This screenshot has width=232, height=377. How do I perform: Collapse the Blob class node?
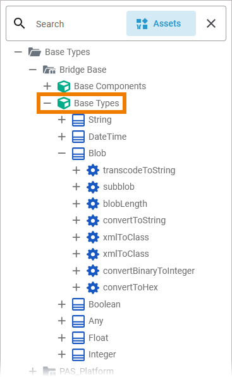point(62,153)
